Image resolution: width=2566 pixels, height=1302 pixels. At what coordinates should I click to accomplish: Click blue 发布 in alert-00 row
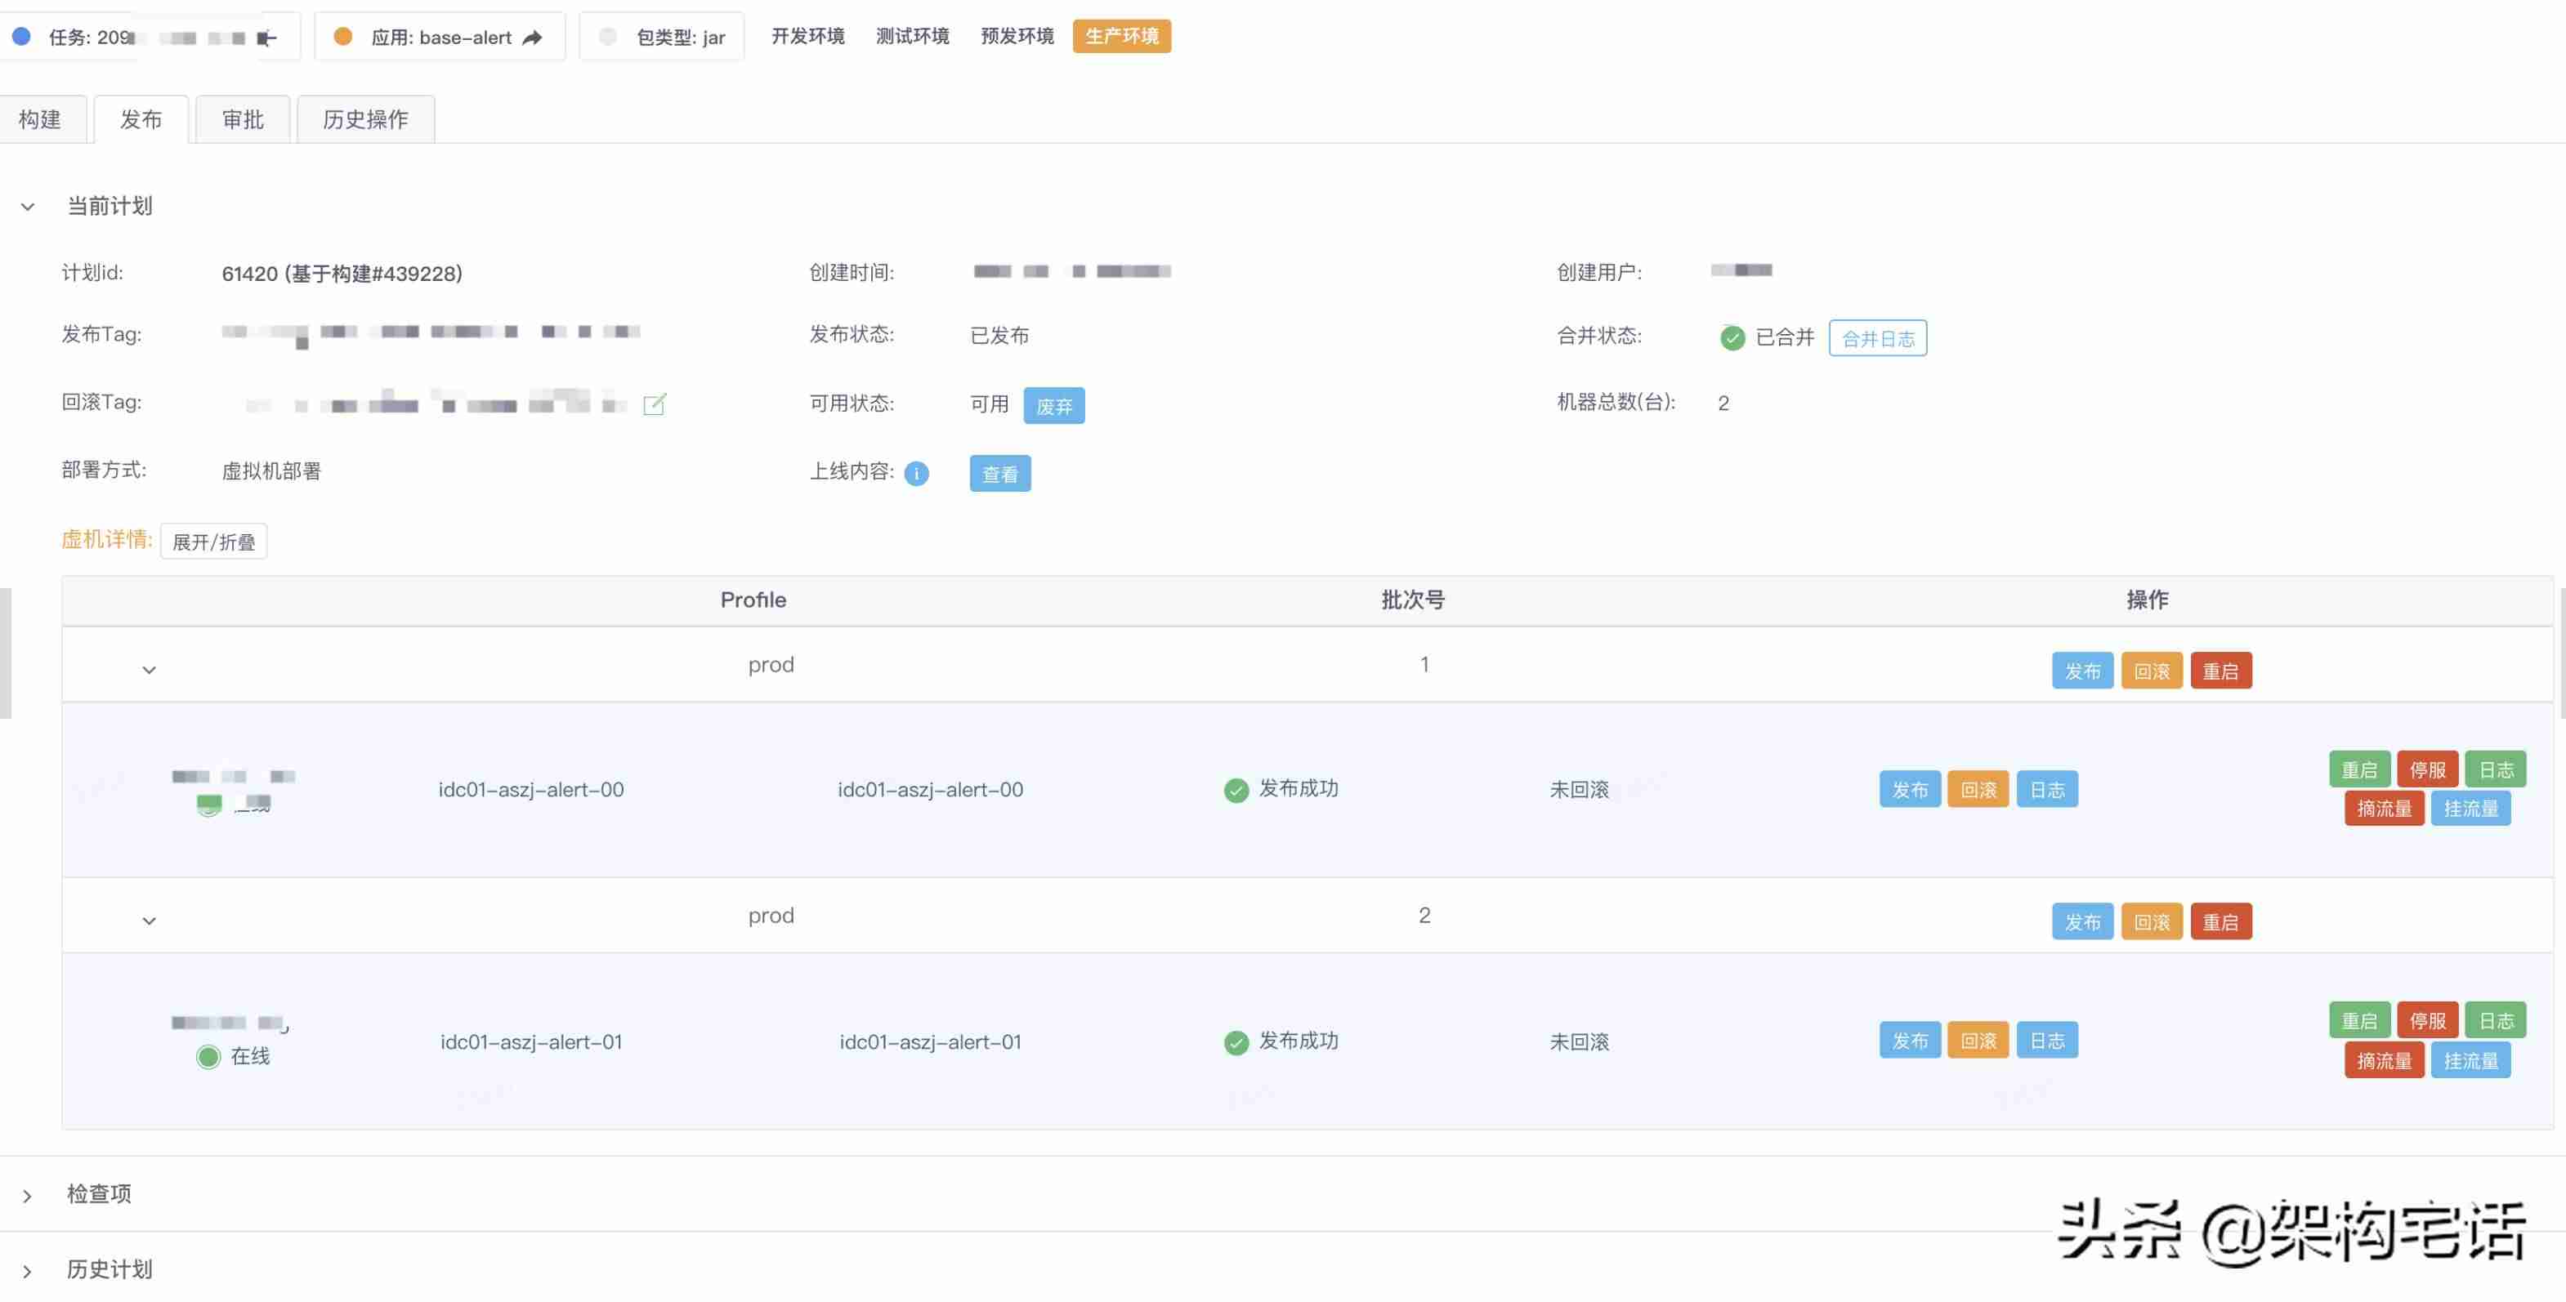click(1910, 789)
